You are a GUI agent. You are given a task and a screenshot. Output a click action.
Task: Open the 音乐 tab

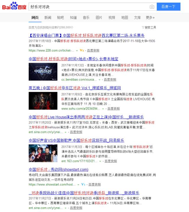[x=86, y=18]
